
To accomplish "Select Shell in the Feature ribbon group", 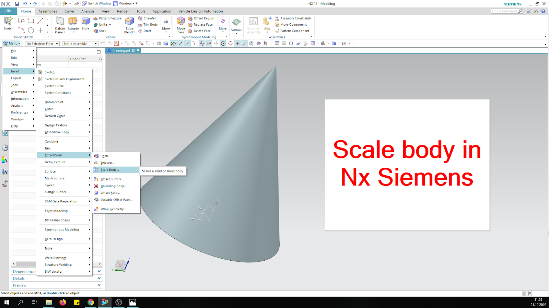I will [100, 31].
